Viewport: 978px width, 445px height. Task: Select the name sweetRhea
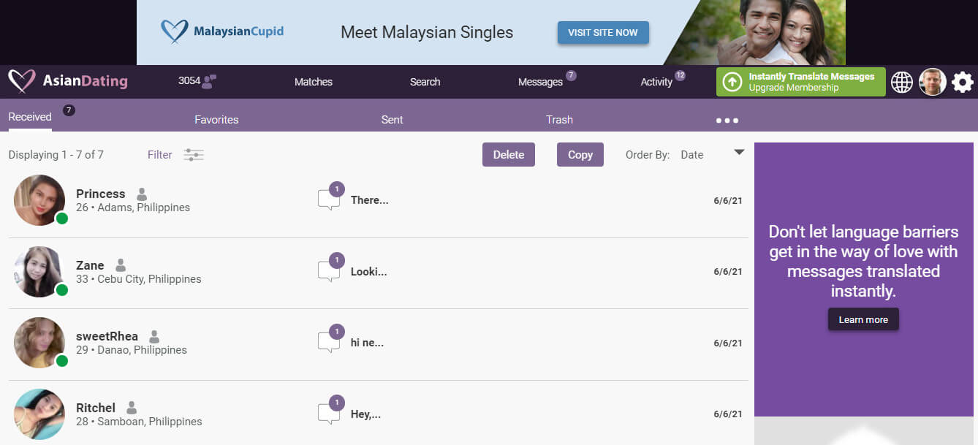tap(107, 336)
